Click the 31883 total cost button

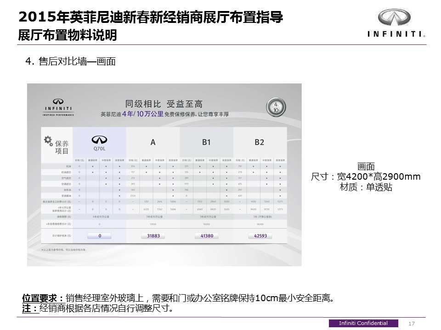coord(153,236)
